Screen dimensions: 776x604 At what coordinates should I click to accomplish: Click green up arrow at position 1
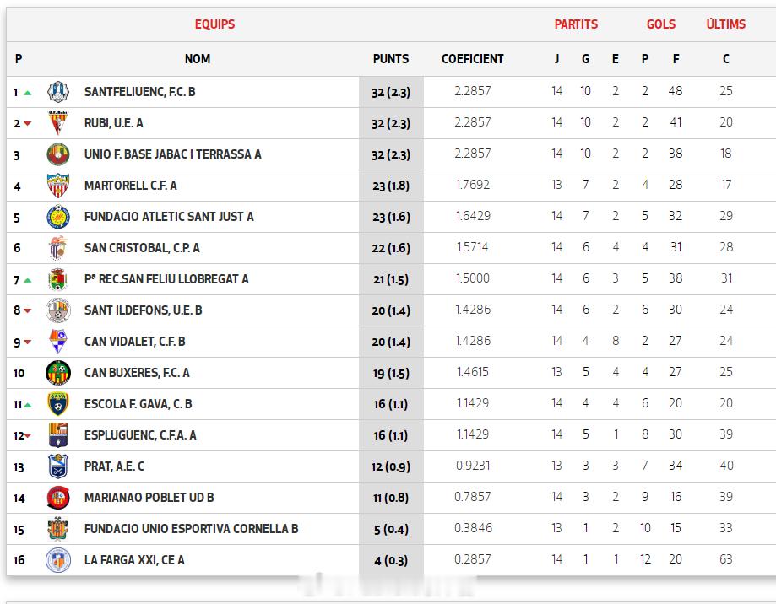point(28,93)
